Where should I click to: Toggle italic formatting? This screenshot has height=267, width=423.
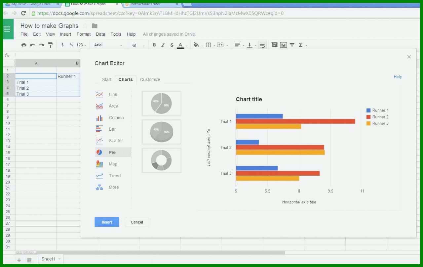[163, 45]
